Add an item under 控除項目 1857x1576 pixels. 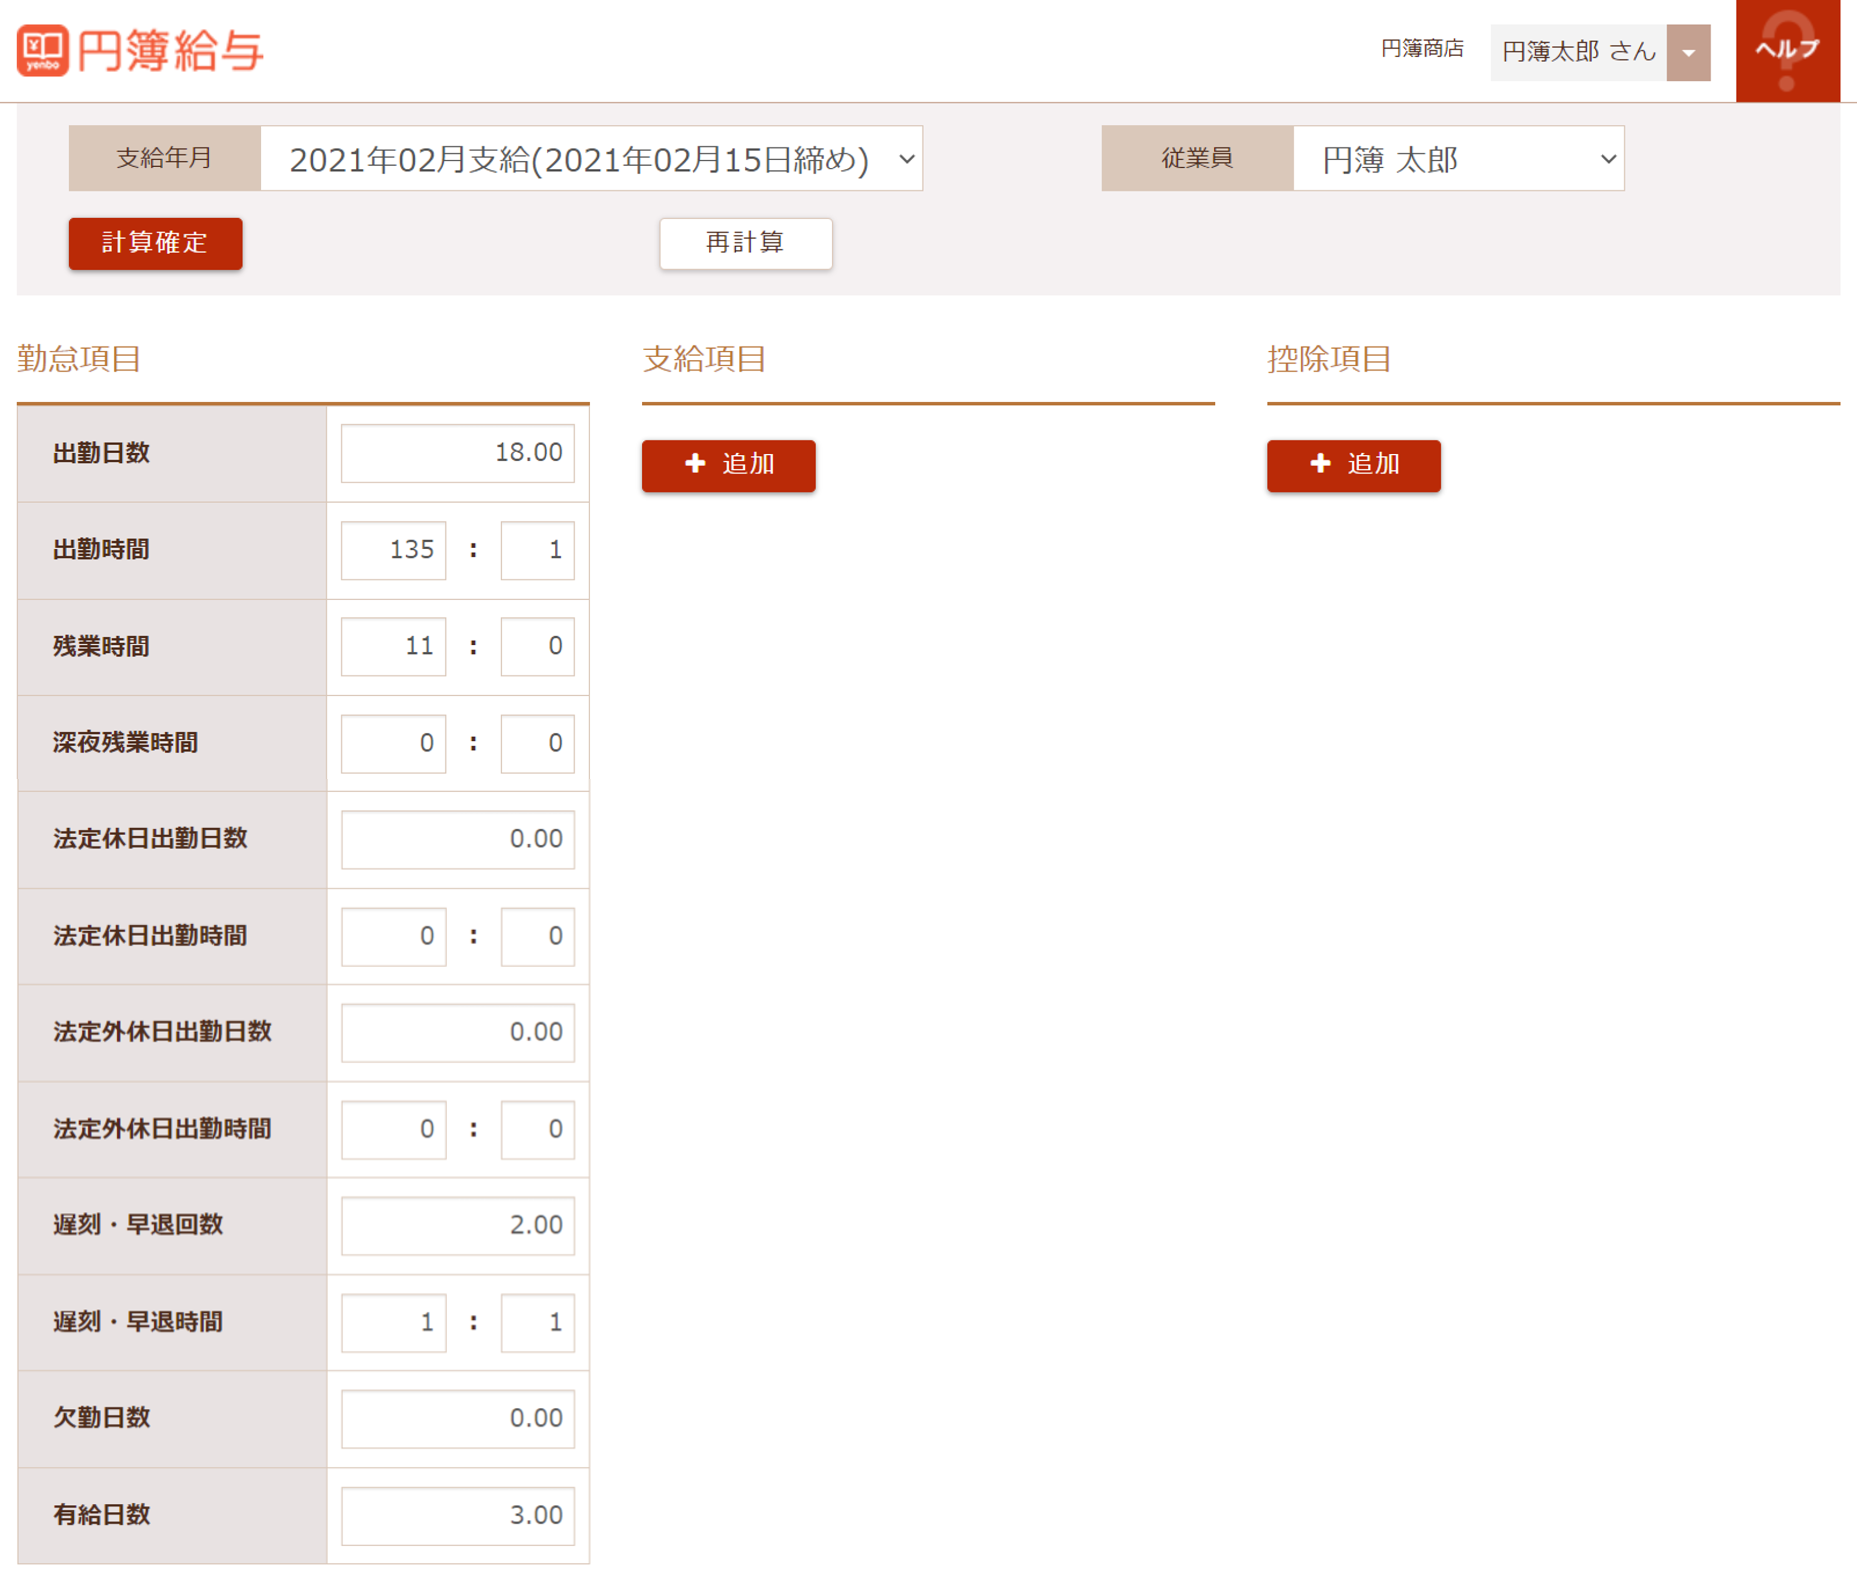click(x=1354, y=465)
